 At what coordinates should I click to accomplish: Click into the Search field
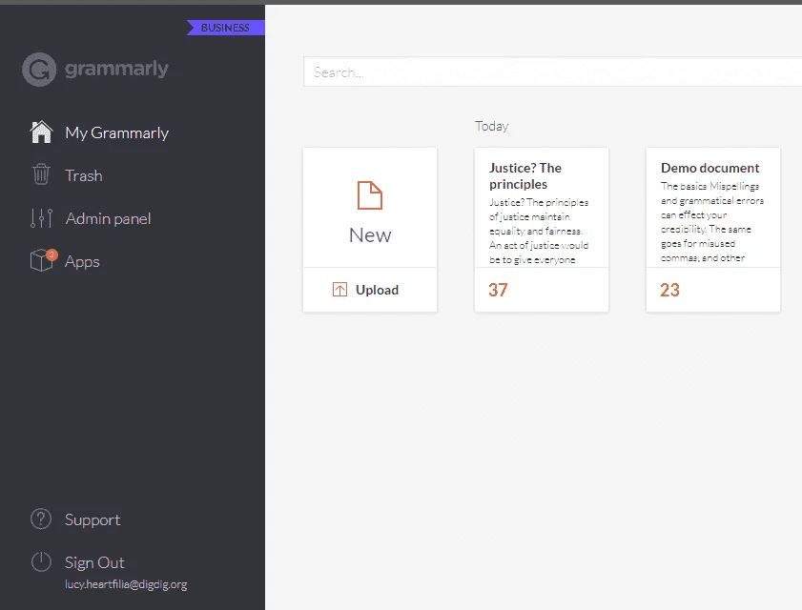pyautogui.click(x=552, y=72)
